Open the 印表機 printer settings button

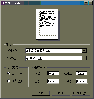click(x=81, y=93)
